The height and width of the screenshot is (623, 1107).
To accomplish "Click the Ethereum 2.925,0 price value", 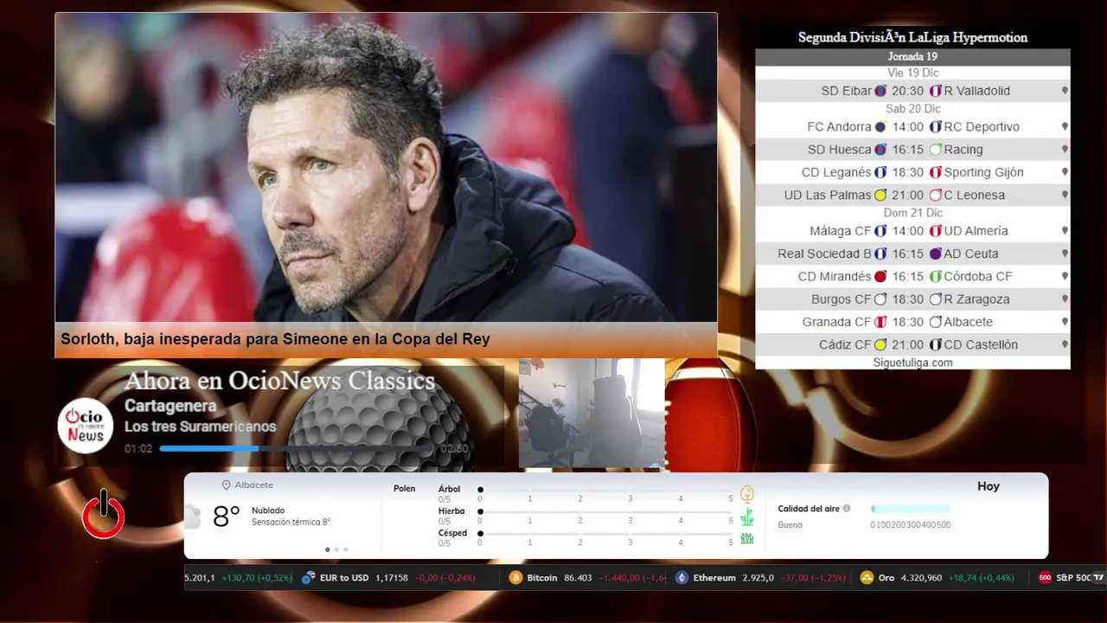I will pos(758,578).
